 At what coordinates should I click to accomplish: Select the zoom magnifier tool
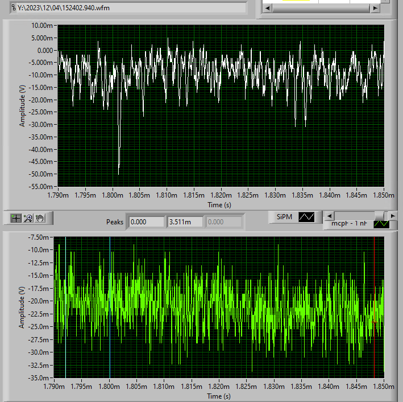[28, 218]
